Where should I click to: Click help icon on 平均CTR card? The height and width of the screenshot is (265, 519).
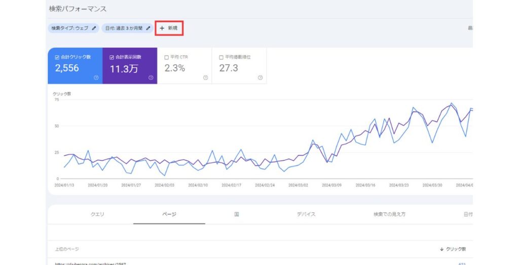205,78
